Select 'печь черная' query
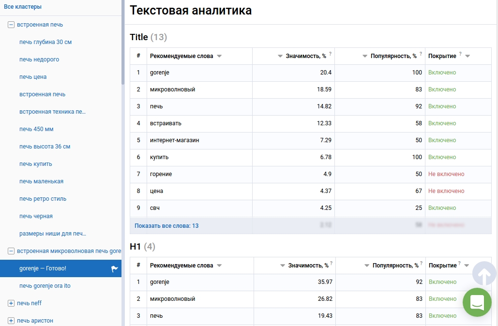 point(36,217)
